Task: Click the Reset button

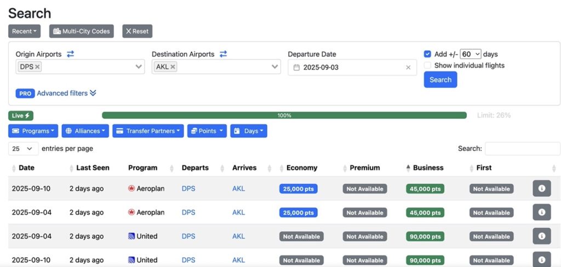Action: point(137,31)
